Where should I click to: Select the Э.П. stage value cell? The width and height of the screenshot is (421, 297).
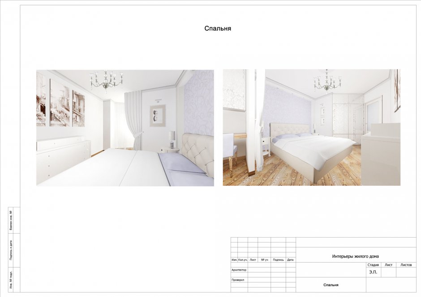(373, 272)
